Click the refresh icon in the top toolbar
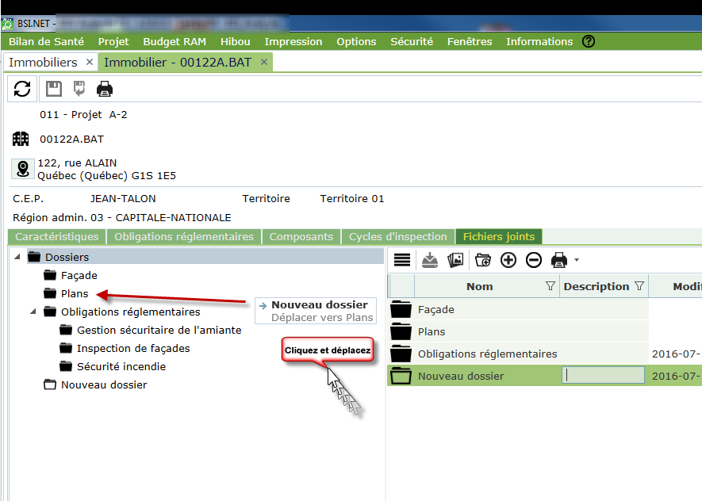This screenshot has height=501, width=702. tap(22, 89)
